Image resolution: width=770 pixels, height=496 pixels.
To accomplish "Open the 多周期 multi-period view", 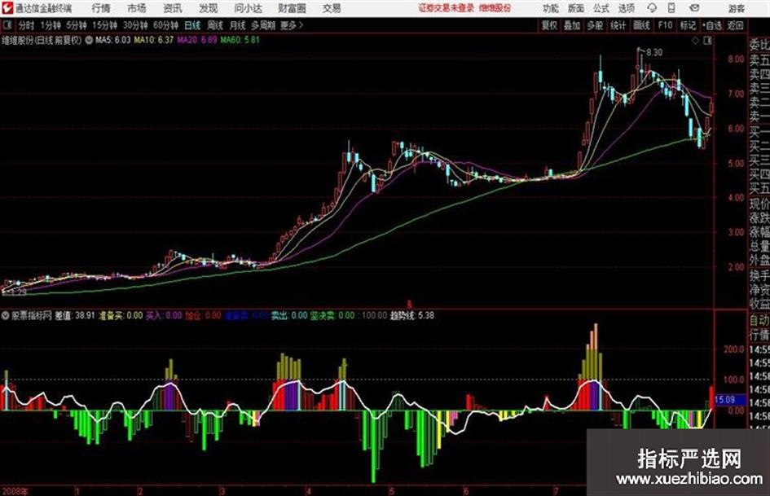I will 263,25.
